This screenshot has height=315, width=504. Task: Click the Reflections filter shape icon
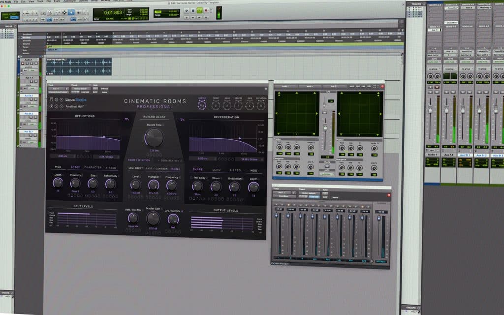127,119
